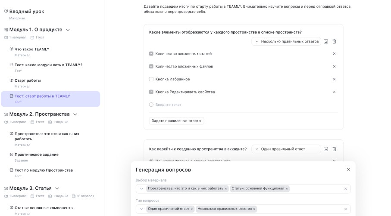Uncheck 'Количество вложенных файлов' checkbox

pos(151,67)
